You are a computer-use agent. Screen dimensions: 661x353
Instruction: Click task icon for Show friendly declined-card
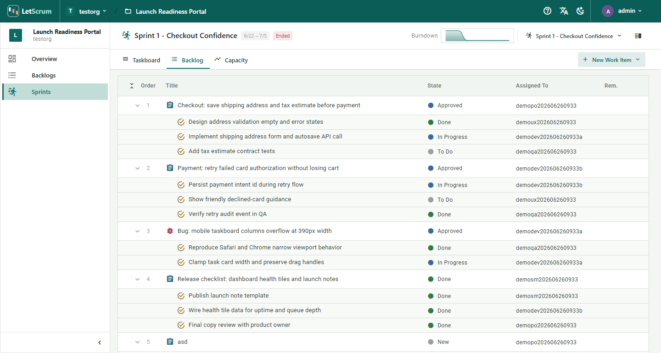pos(181,199)
